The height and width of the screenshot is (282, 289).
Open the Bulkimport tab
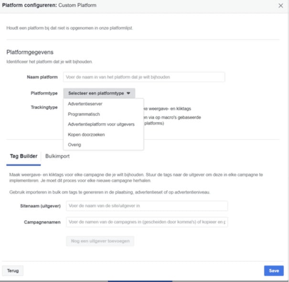[x=57, y=156]
